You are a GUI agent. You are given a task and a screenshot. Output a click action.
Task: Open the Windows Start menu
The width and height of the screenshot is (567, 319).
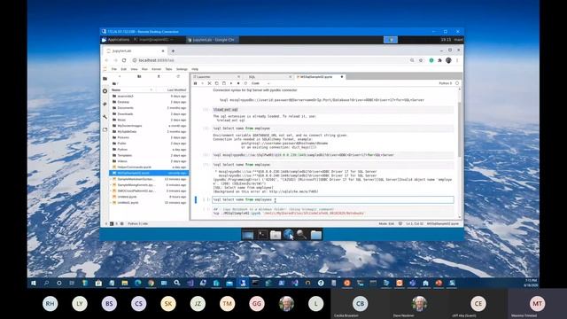pyautogui.click(x=34, y=283)
